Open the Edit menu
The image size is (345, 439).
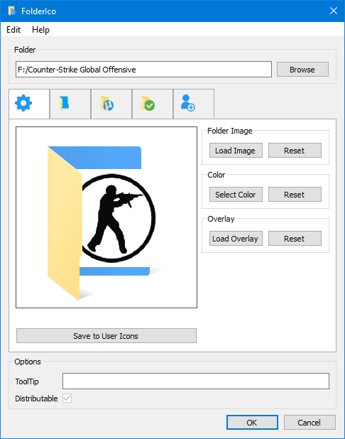point(13,30)
